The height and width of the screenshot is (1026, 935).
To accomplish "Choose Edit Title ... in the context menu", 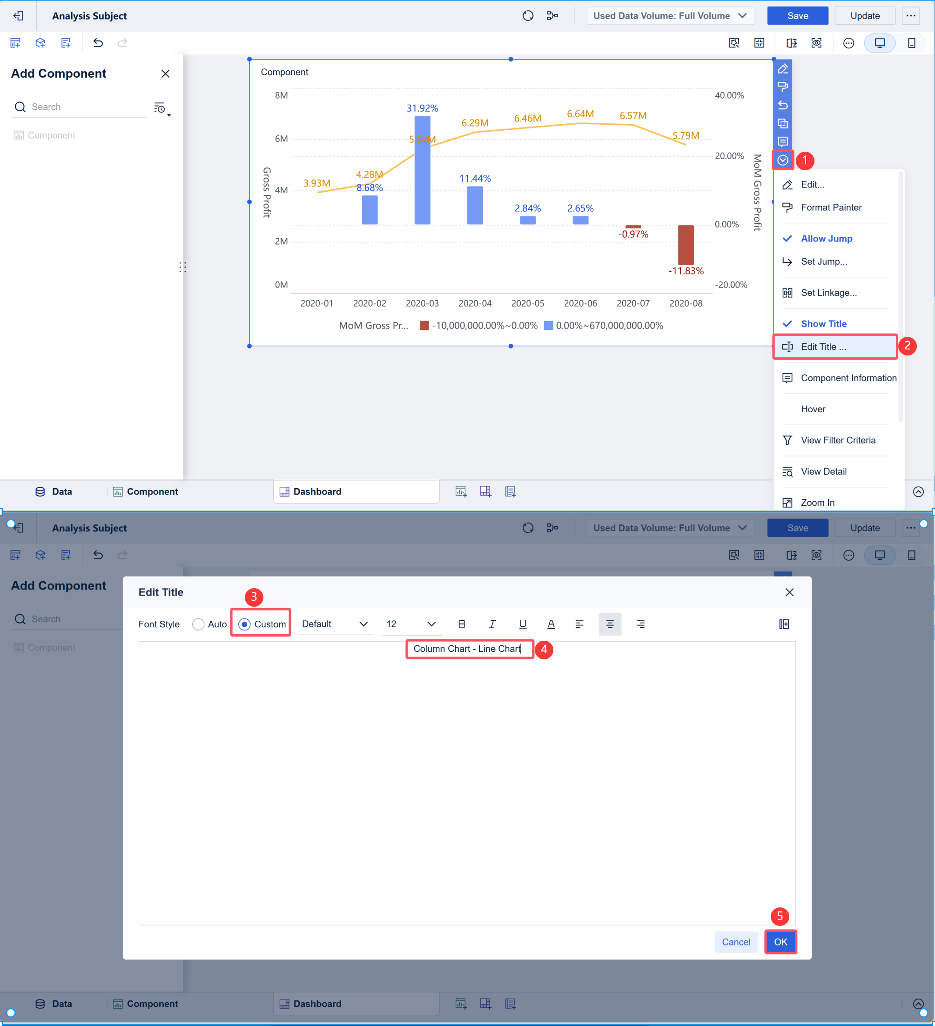I will click(x=835, y=347).
